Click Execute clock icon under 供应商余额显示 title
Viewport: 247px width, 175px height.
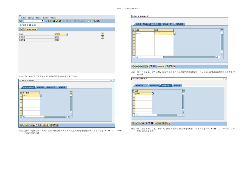[x=21, y=29]
